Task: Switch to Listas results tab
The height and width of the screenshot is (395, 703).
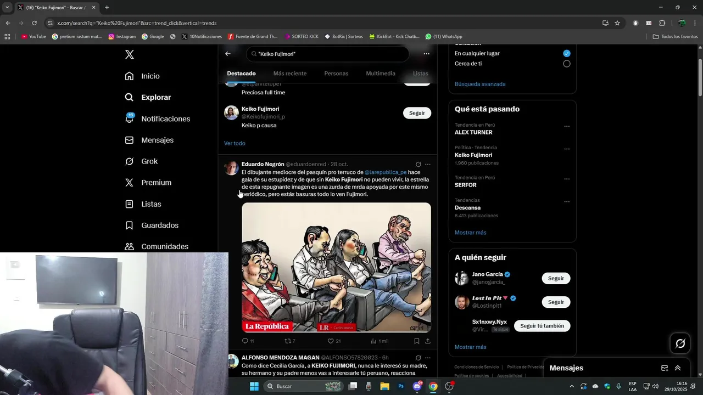Action: click(x=420, y=74)
